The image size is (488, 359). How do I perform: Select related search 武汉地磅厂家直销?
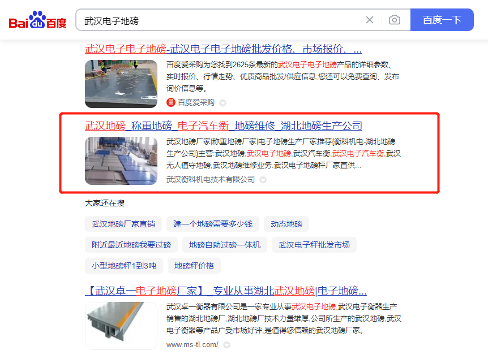[x=123, y=224]
